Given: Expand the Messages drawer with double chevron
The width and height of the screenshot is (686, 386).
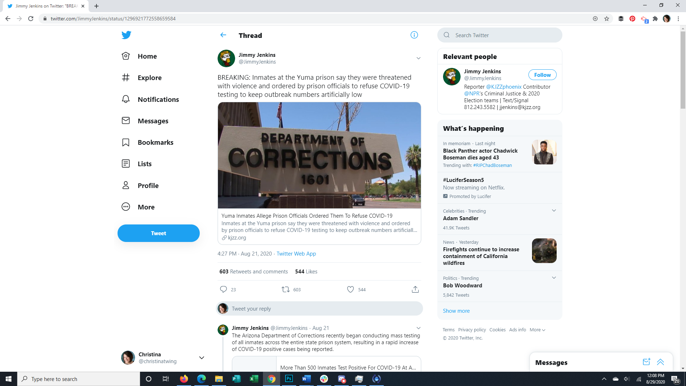Looking at the screenshot, I should pos(660,362).
